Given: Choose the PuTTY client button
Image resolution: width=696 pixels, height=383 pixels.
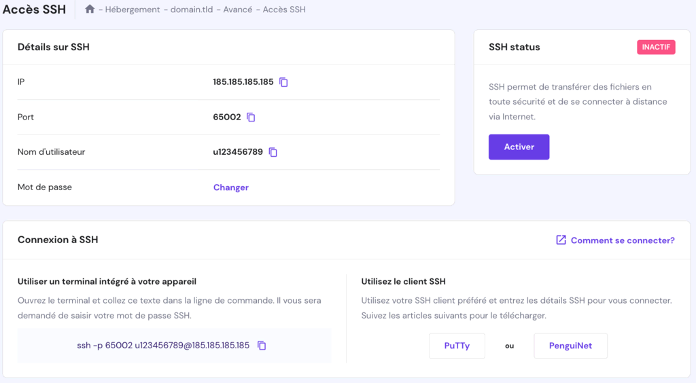Looking at the screenshot, I should 457,346.
